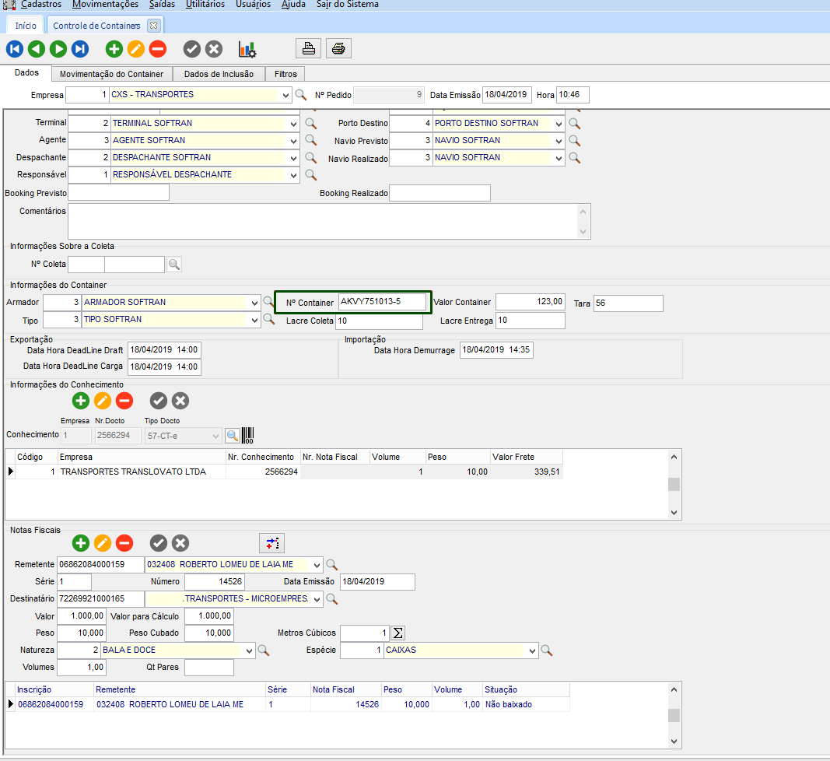The width and height of the screenshot is (830, 761).
Task: Delete record using top red minus icon
Action: pyautogui.click(x=158, y=49)
